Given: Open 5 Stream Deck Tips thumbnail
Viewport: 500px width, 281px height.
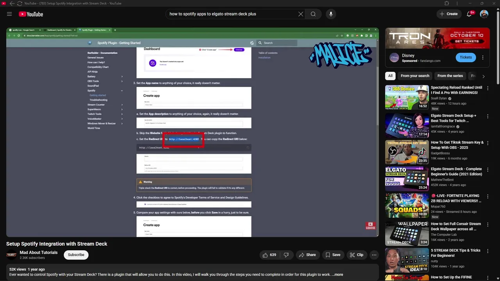Looking at the screenshot, I should point(407,260).
